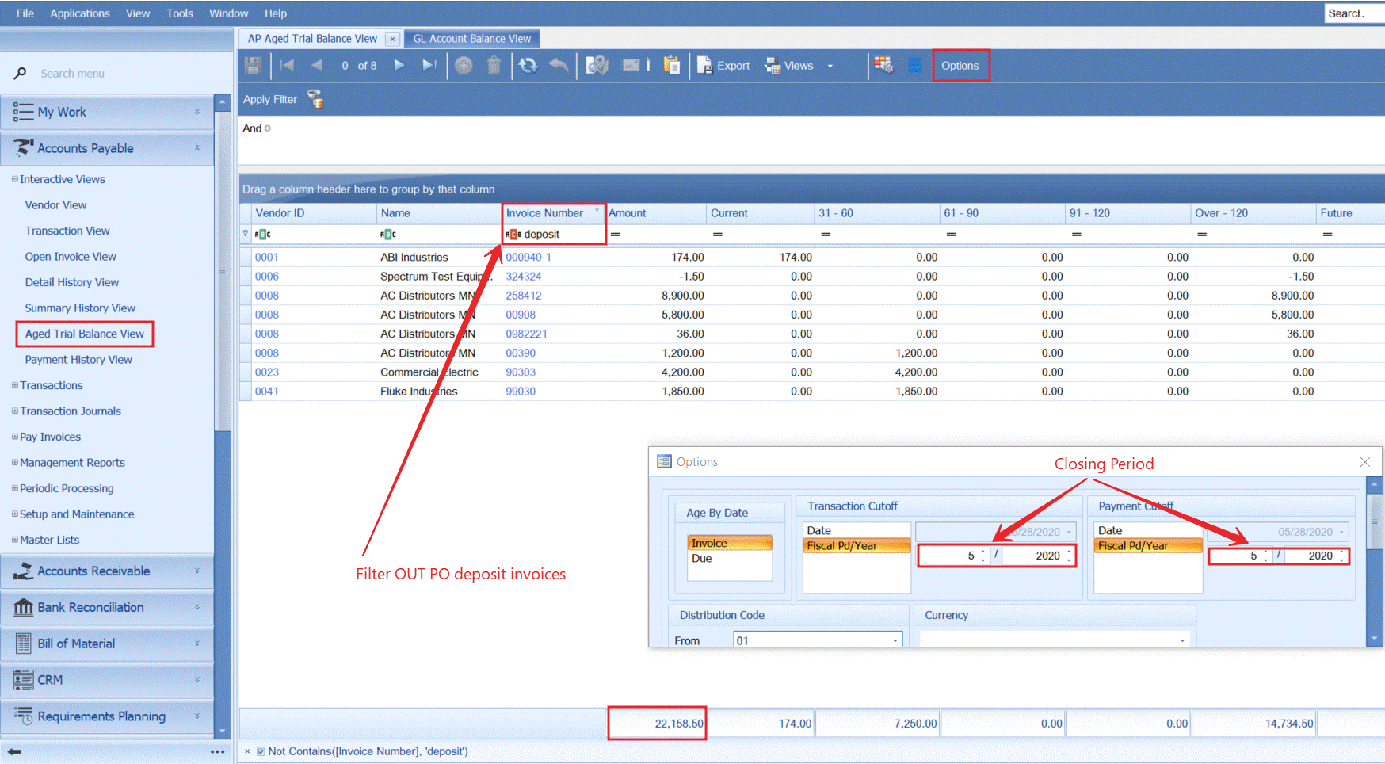
Task: Go to the next record arrow
Action: [x=399, y=66]
